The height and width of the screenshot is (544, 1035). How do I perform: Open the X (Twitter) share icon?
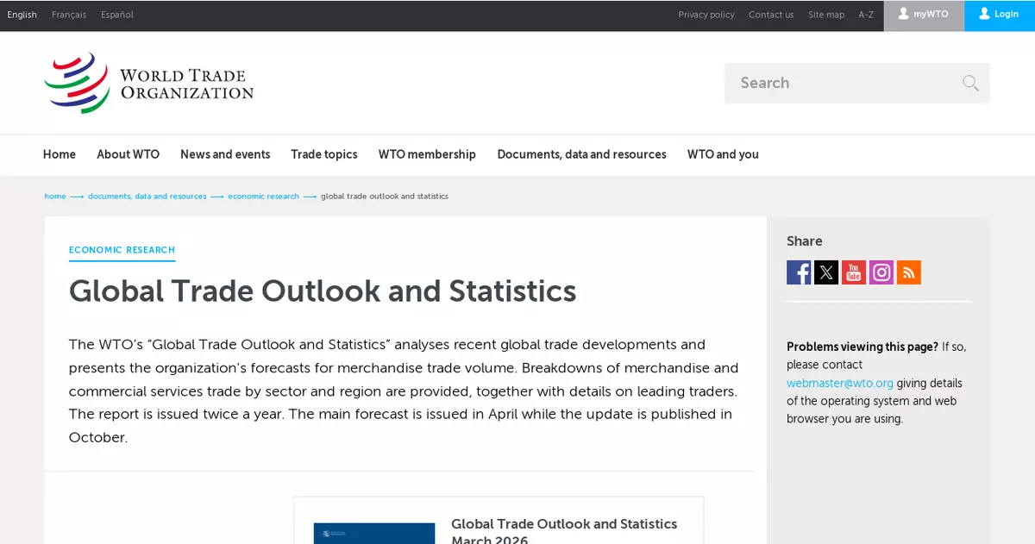click(x=826, y=272)
